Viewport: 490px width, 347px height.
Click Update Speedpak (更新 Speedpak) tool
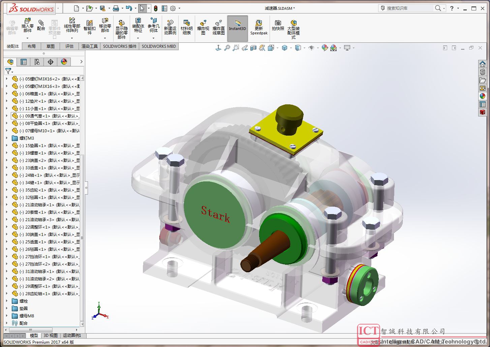(x=259, y=27)
